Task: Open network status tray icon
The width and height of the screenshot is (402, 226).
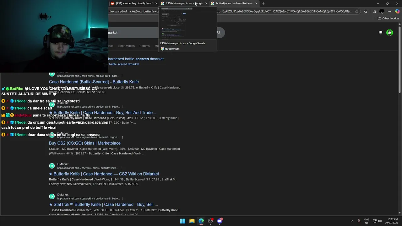Action: coord(375,221)
